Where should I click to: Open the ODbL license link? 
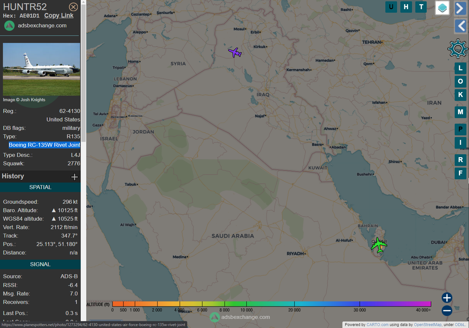point(460,325)
